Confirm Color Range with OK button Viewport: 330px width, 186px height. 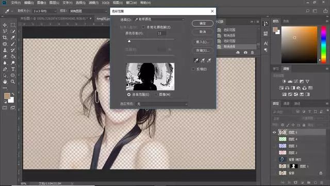click(x=203, y=23)
